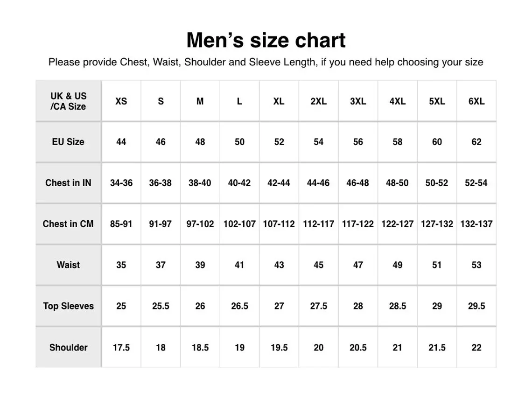Viewport: 532px width, 399px height.
Task: Select the Chest in CM row label
Action: pyautogui.click(x=68, y=224)
